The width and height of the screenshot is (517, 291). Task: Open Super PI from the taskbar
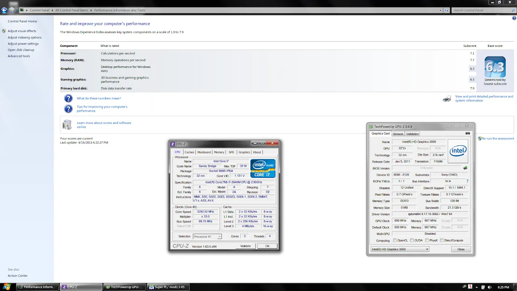167,287
